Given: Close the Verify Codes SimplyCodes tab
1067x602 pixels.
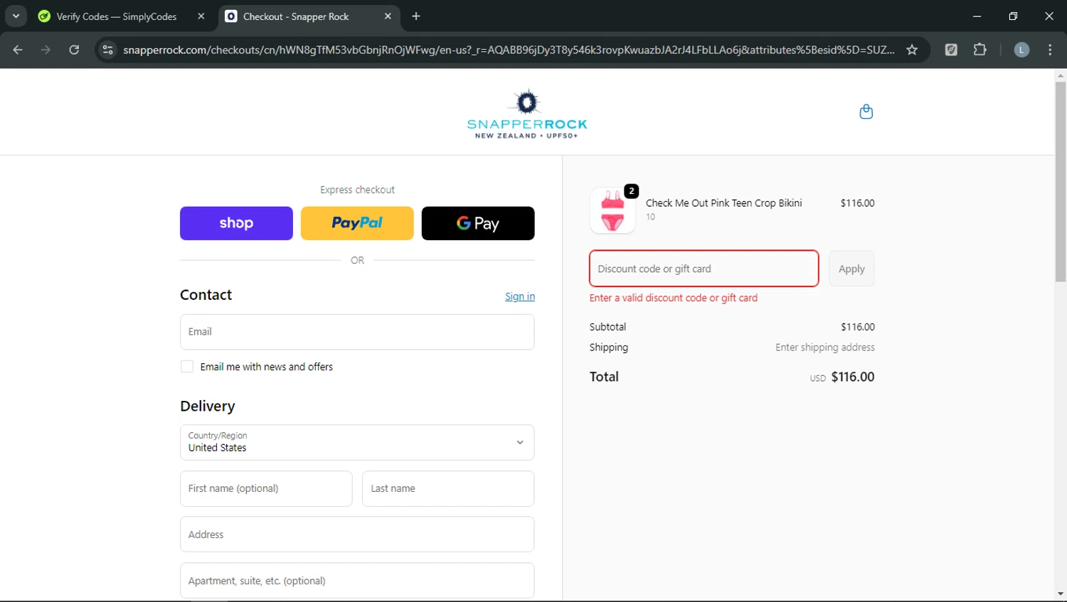Looking at the screenshot, I should (201, 16).
